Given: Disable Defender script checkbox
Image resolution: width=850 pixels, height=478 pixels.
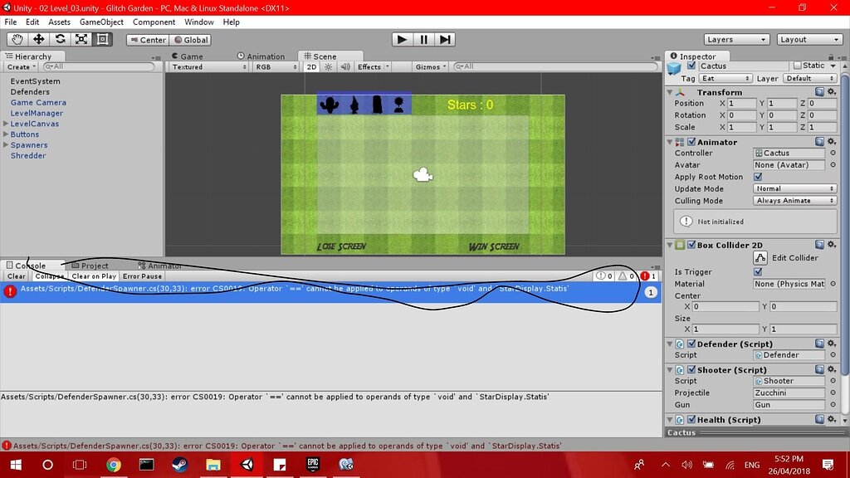Looking at the screenshot, I should [x=691, y=344].
